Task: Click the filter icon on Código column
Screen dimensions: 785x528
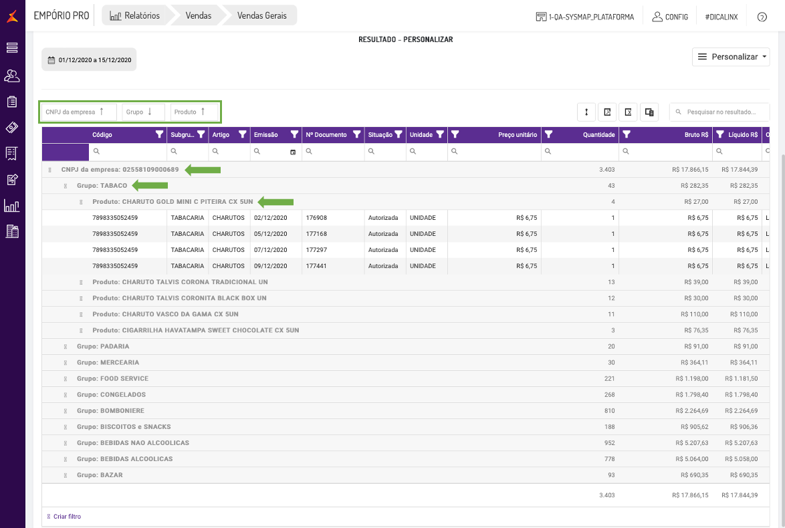Action: (159, 134)
